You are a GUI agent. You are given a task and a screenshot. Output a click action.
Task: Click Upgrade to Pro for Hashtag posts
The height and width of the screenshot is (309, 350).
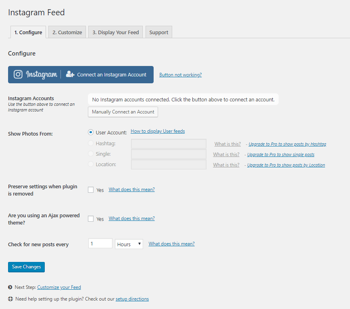pyautogui.click(x=287, y=144)
